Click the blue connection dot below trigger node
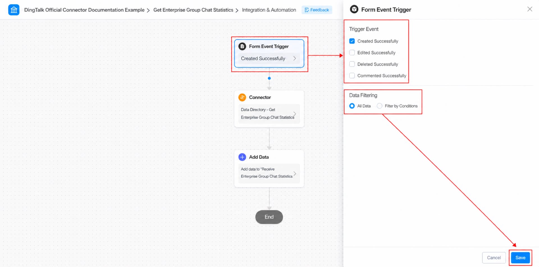The image size is (539, 267). click(269, 78)
